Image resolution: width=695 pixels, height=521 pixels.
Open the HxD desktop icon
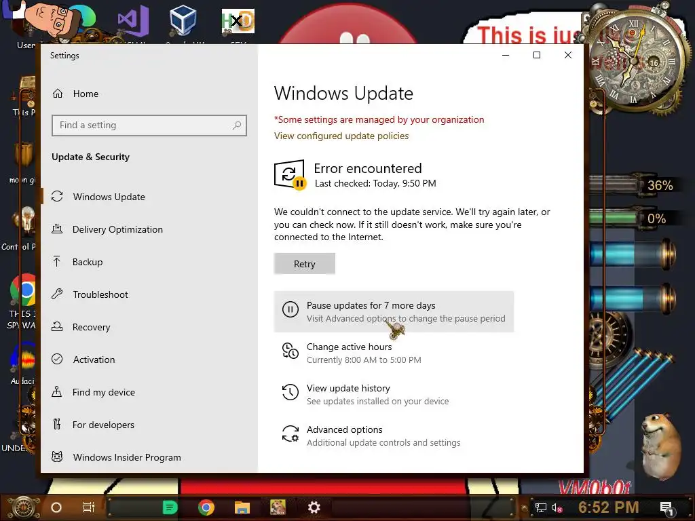pos(238,21)
